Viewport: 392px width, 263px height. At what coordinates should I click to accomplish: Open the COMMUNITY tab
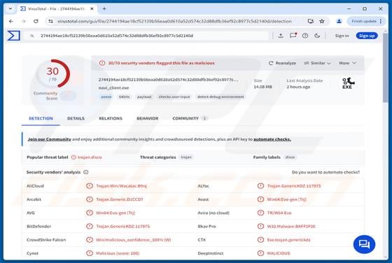point(190,118)
